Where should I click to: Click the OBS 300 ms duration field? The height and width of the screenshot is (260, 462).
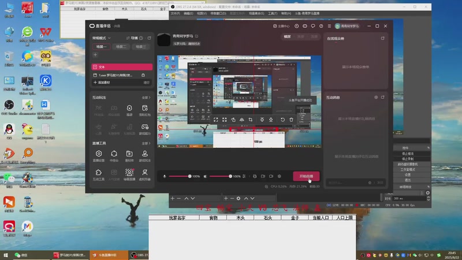(409, 198)
